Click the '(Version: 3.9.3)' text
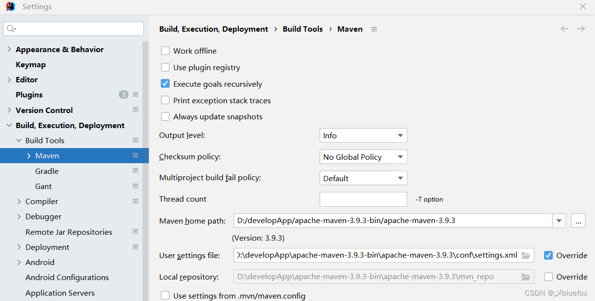Image resolution: width=595 pixels, height=301 pixels. pos(258,238)
